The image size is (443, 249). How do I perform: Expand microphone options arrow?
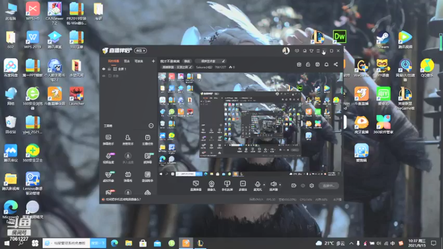click(x=264, y=185)
